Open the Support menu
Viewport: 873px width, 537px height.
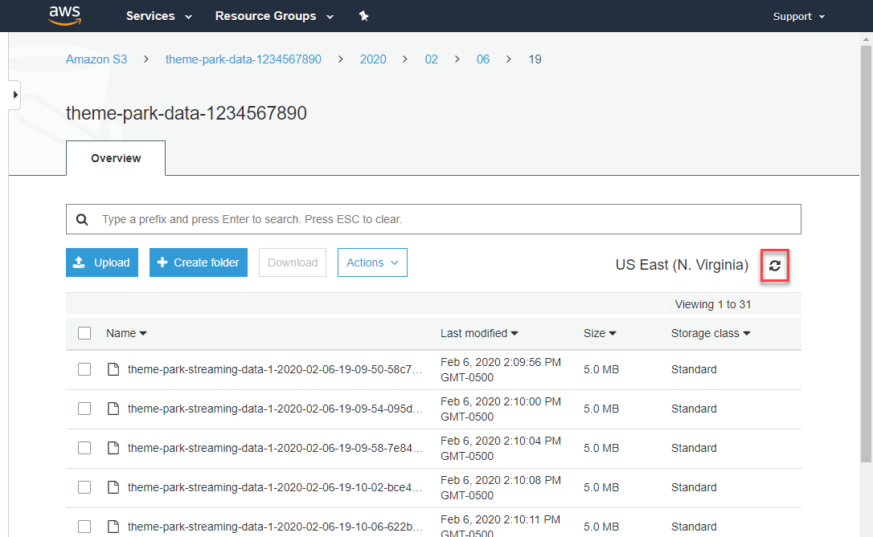pyautogui.click(x=798, y=17)
